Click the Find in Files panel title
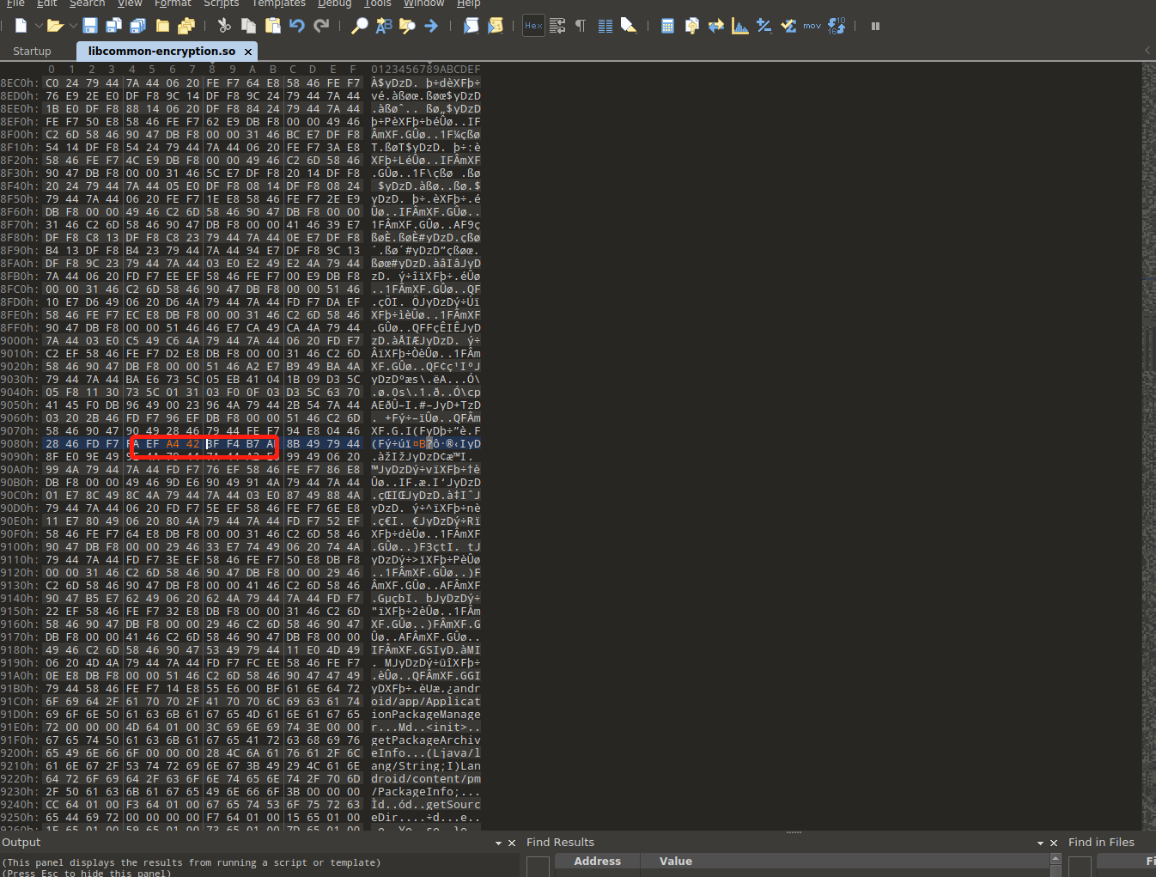Image resolution: width=1156 pixels, height=877 pixels. click(x=1101, y=843)
